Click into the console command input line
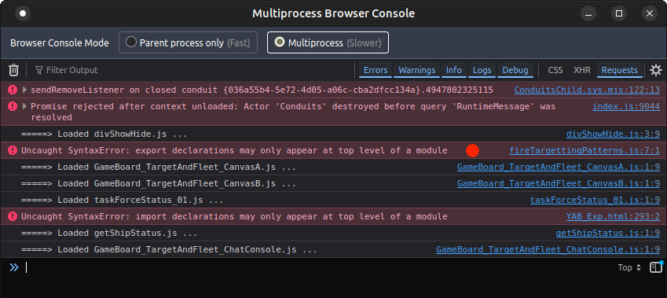 (x=319, y=267)
